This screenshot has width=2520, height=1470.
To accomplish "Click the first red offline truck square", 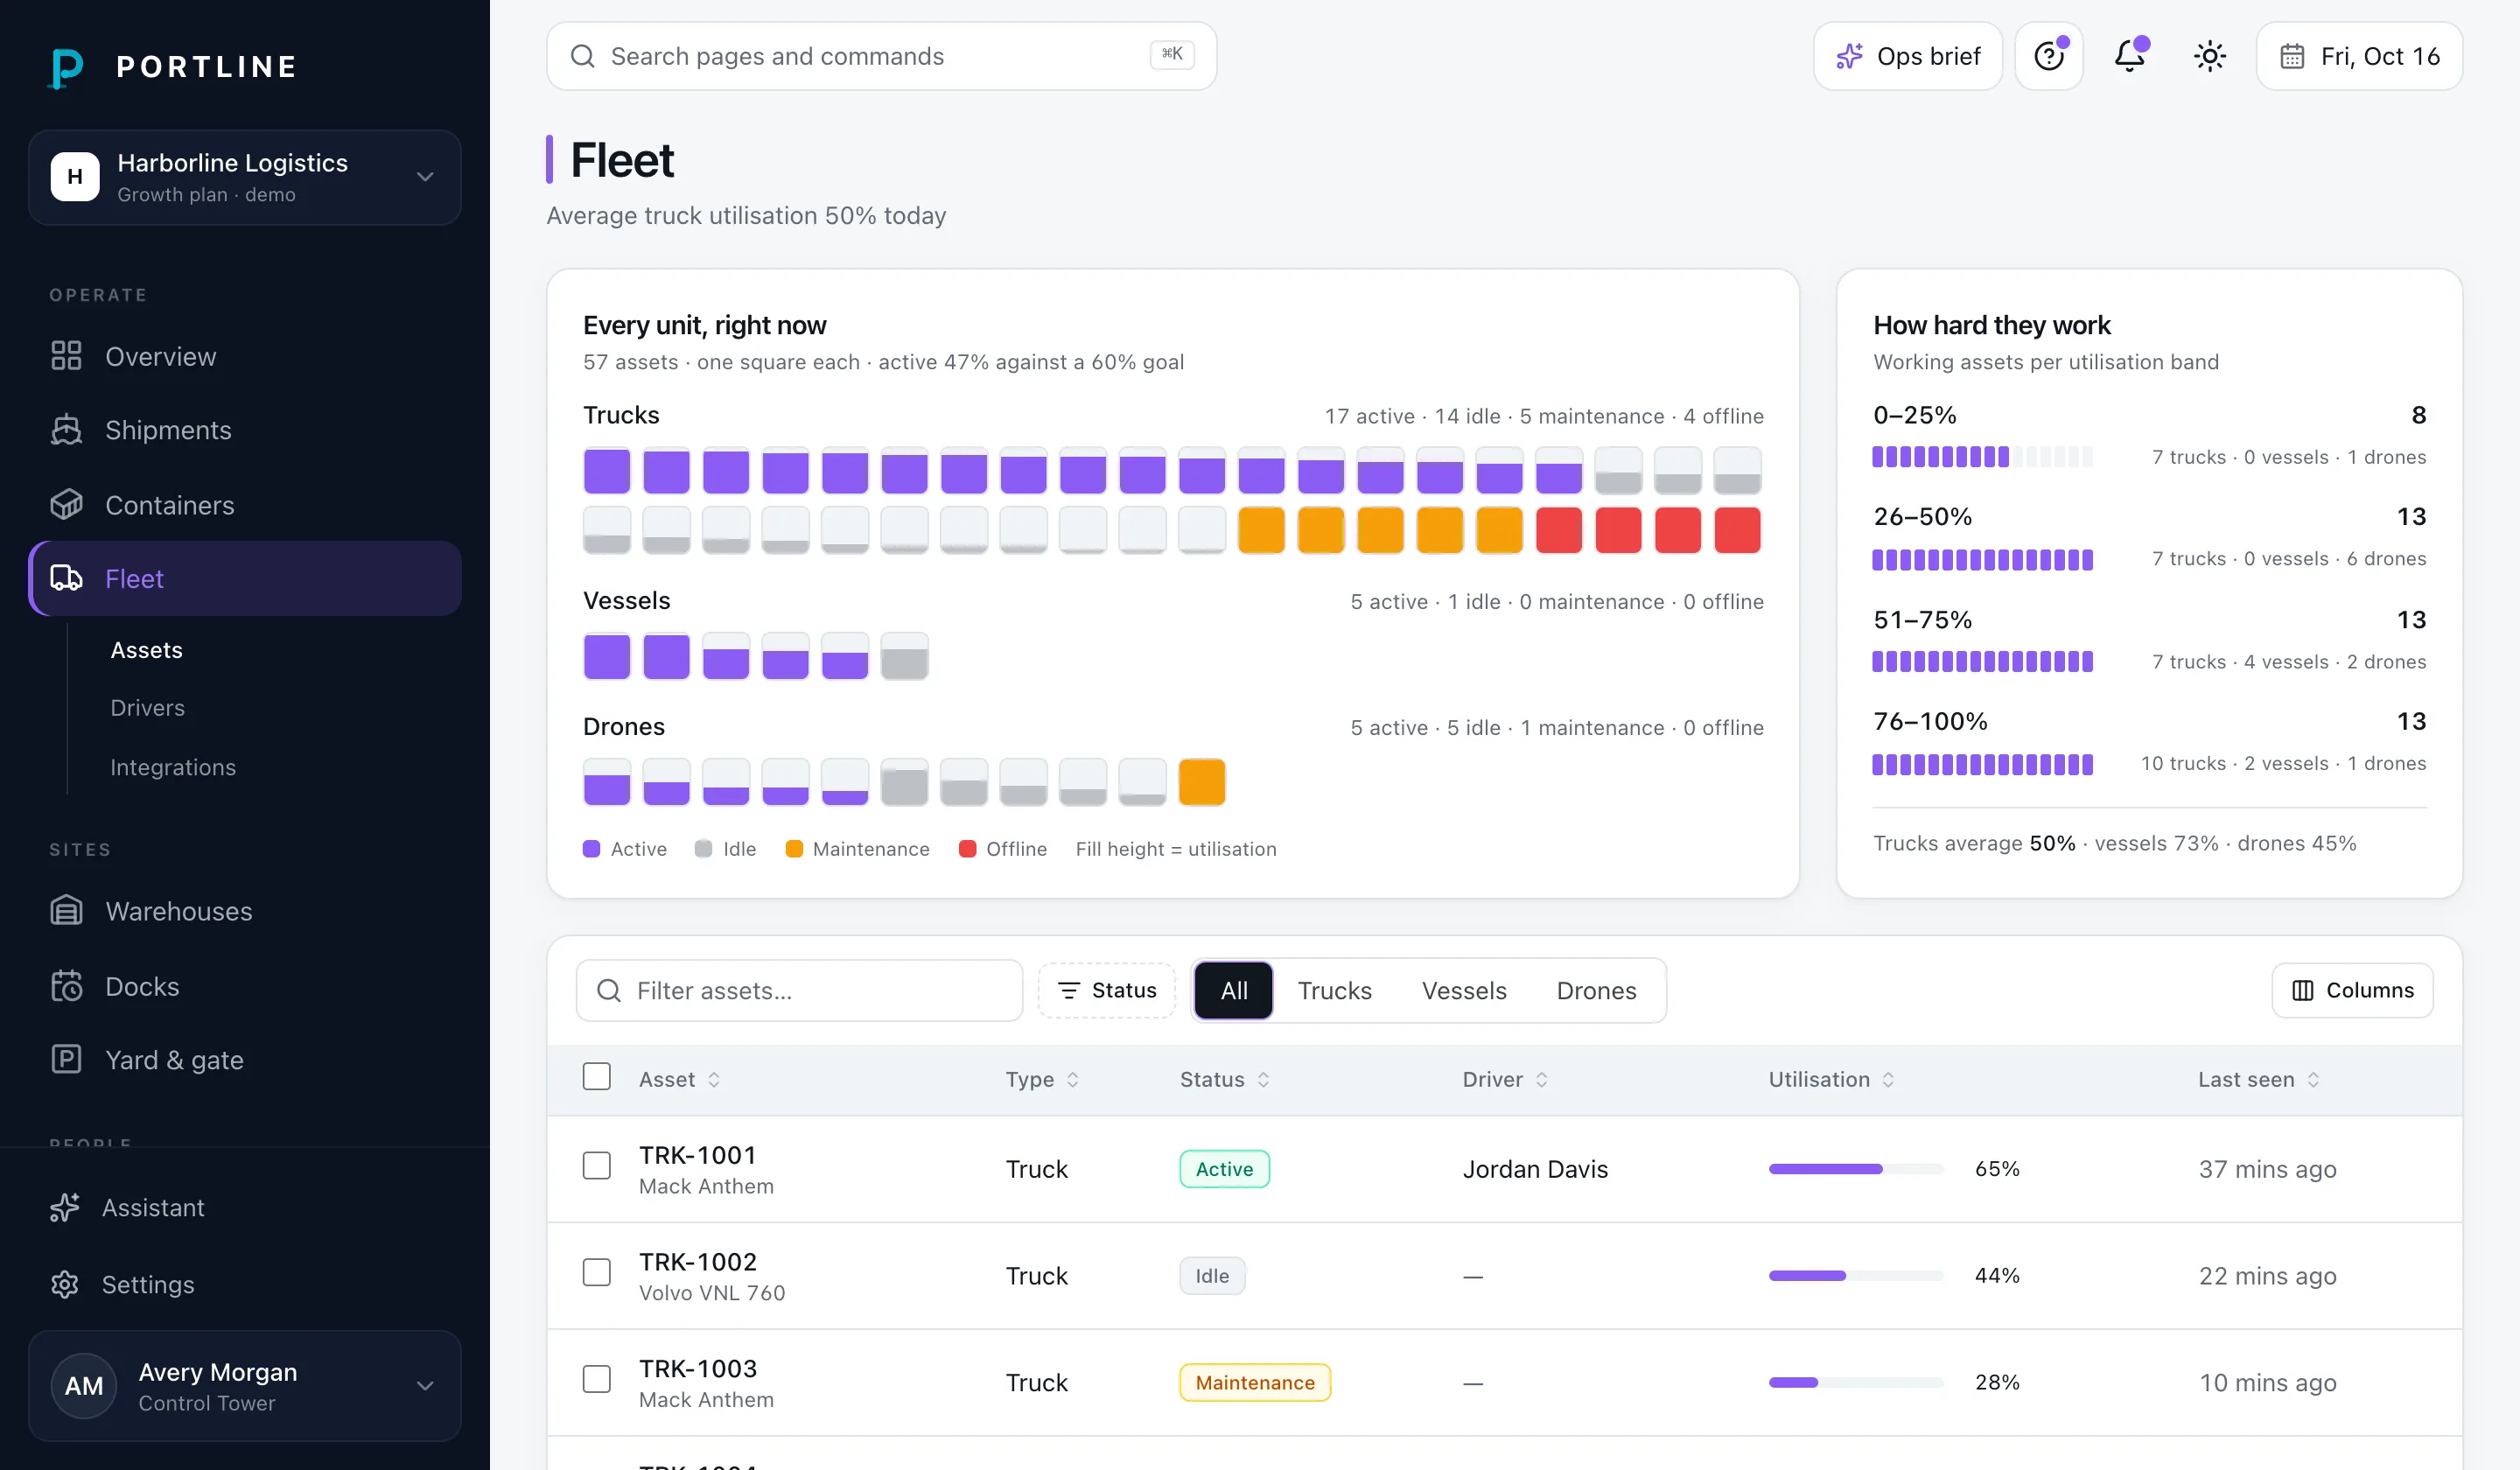I will coord(1559,530).
